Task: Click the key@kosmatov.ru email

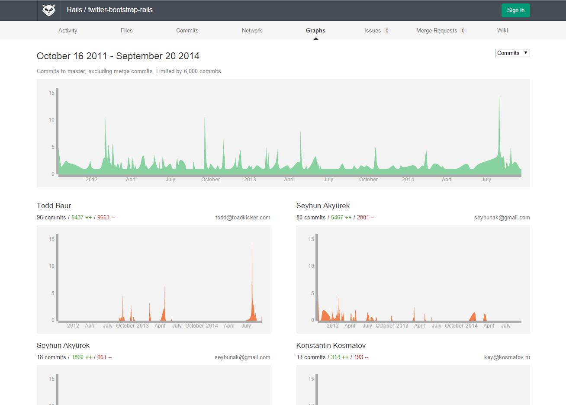Action: (507, 357)
